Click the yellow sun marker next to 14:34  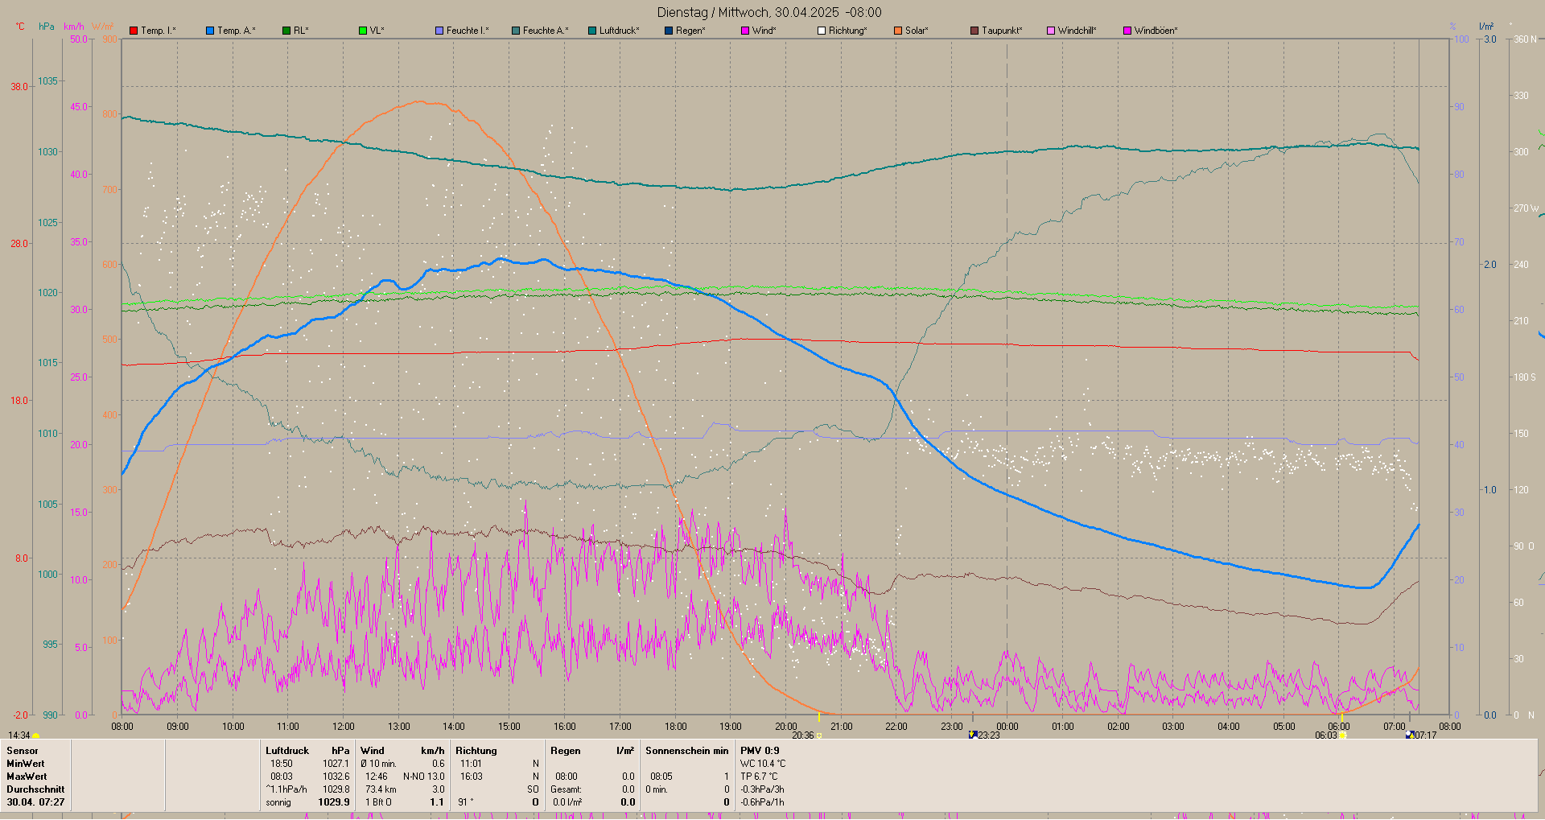click(x=36, y=736)
